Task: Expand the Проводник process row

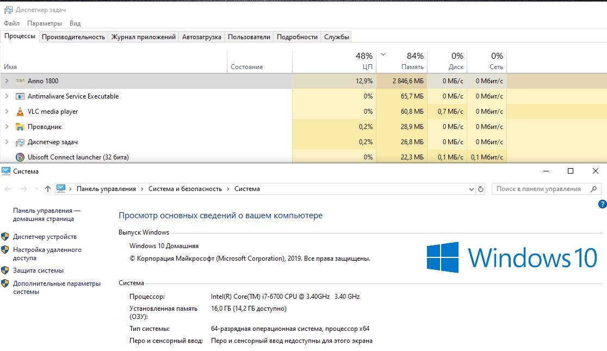Action: pyautogui.click(x=7, y=127)
